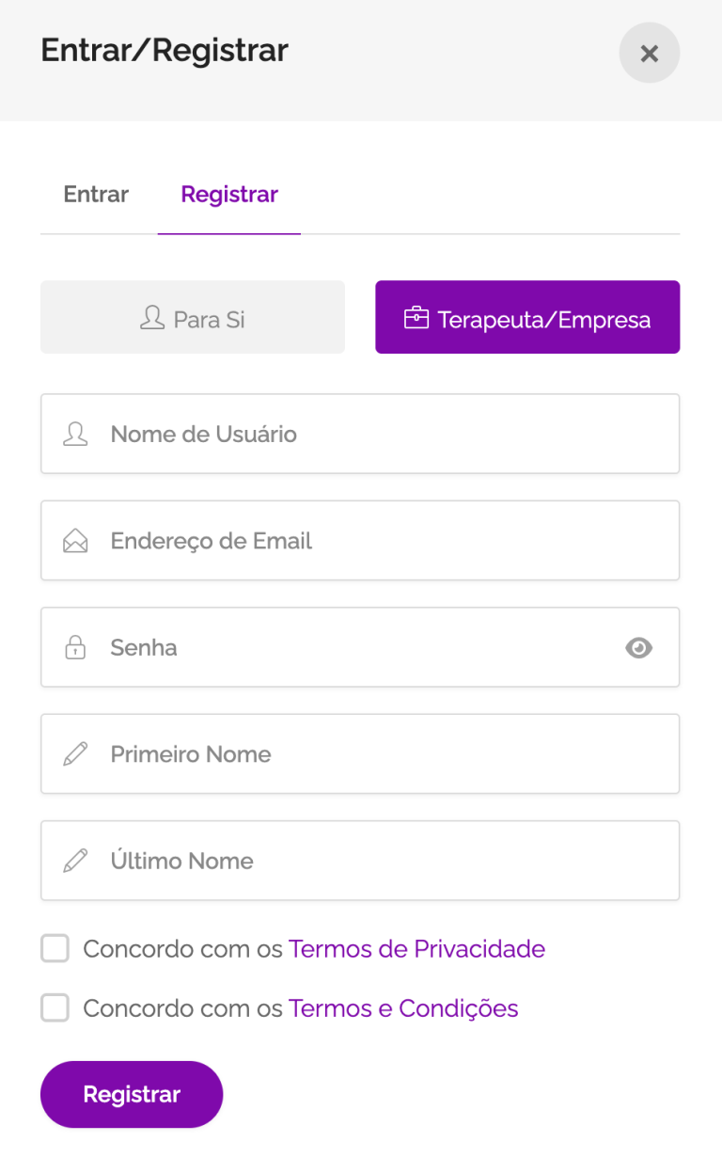
Task: Show password using the eye icon
Action: [639, 647]
